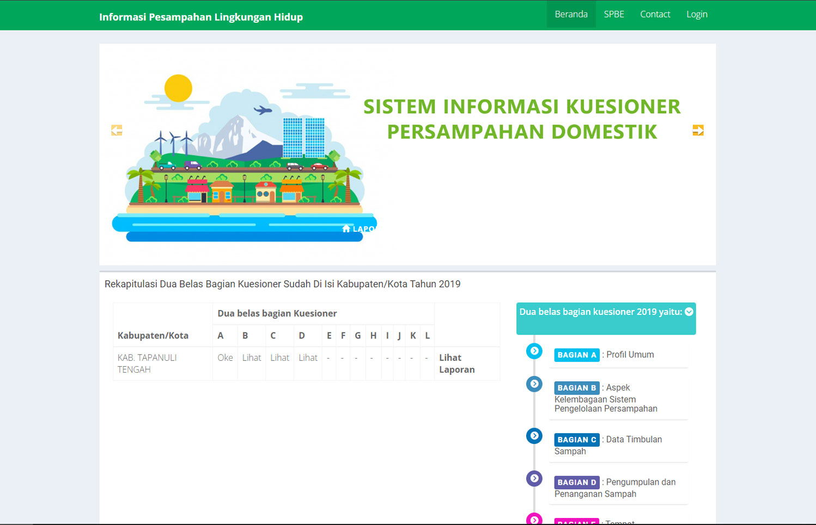
Task: Open Lihat link in column C
Action: tap(279, 357)
